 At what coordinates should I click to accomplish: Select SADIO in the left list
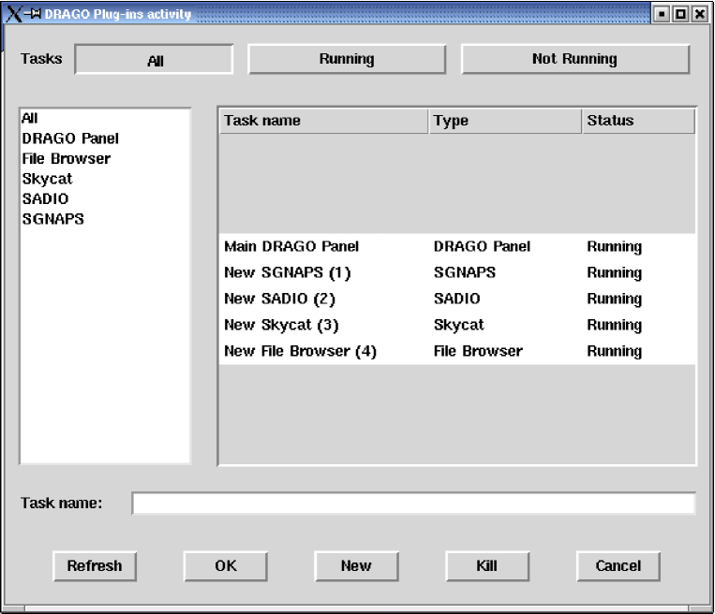pos(45,199)
